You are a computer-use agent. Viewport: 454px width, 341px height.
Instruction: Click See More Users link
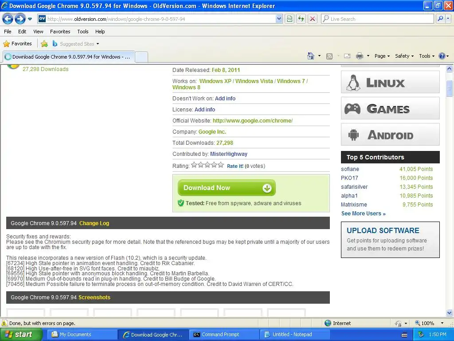pos(364,214)
